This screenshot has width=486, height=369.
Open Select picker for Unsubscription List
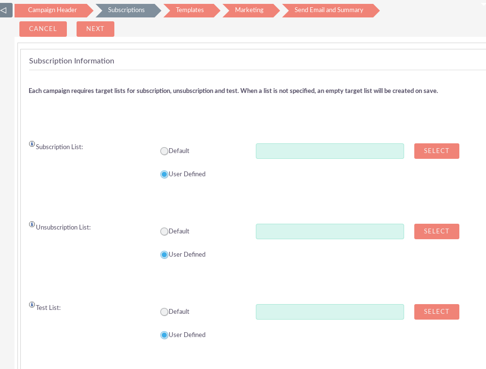437,231
